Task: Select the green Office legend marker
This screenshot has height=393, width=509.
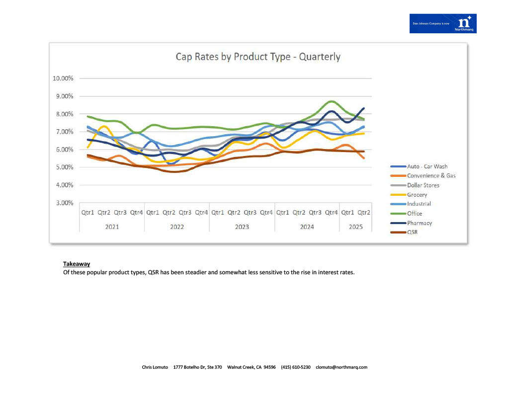Action: [x=398, y=214]
